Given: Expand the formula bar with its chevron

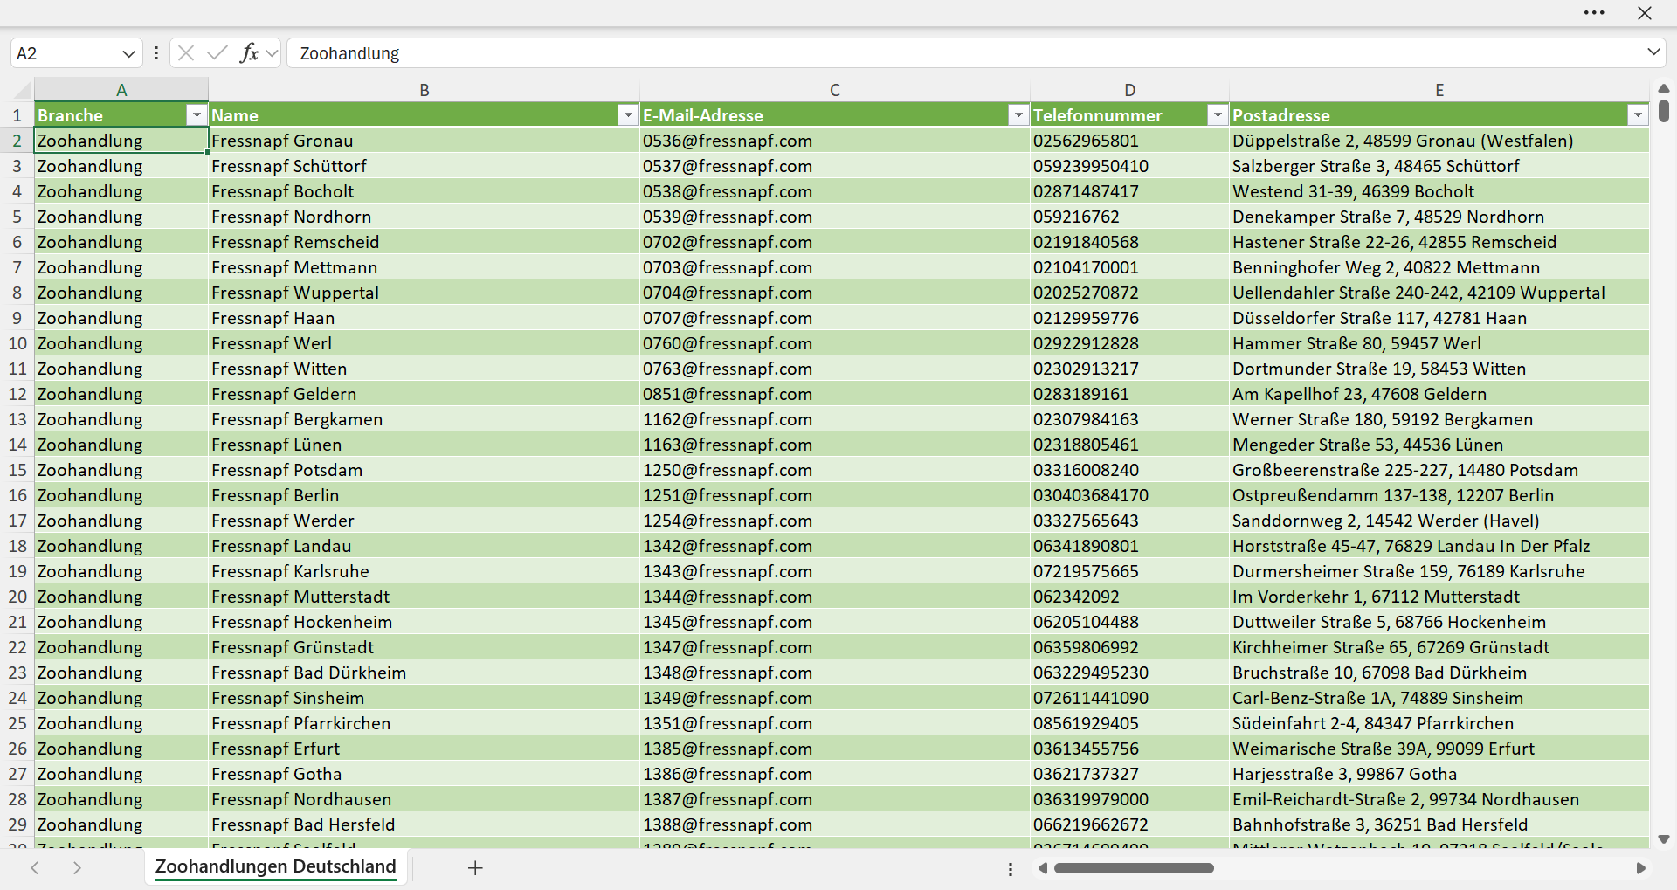Looking at the screenshot, I should coord(1653,52).
